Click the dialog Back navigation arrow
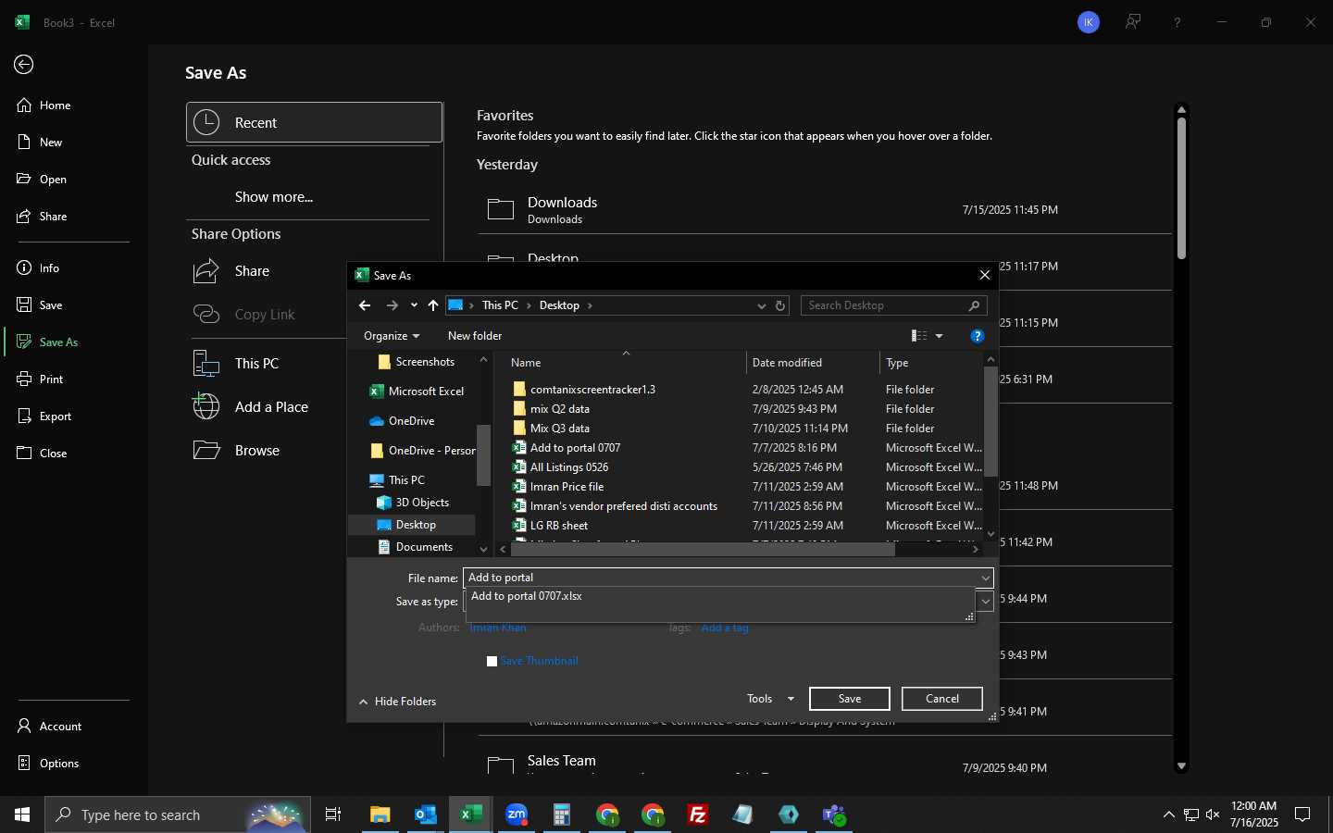Image resolution: width=1333 pixels, height=833 pixels. click(x=365, y=305)
